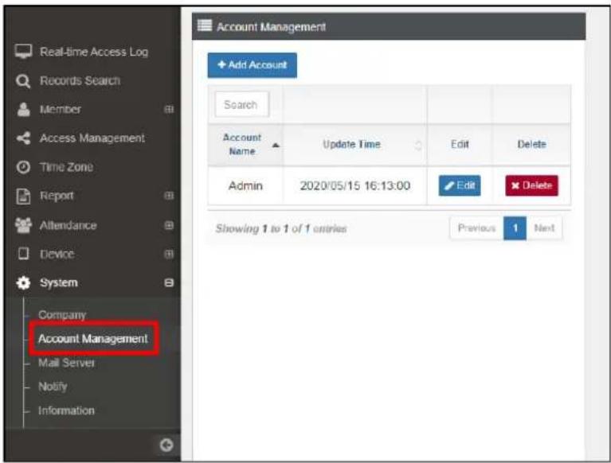Click the Access Management share icon

(x=23, y=138)
